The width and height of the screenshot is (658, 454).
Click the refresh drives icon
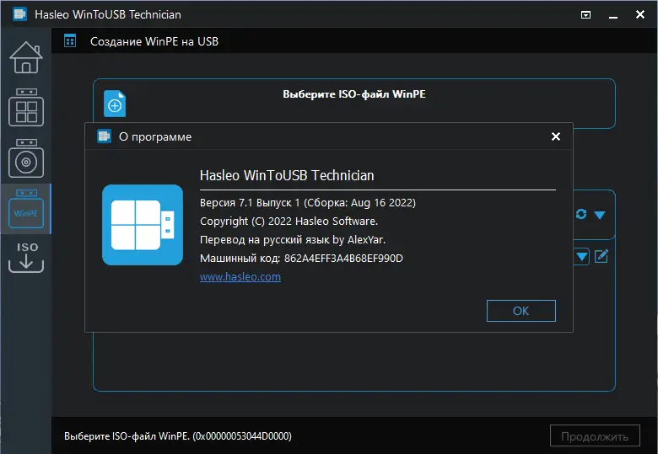[x=581, y=215]
